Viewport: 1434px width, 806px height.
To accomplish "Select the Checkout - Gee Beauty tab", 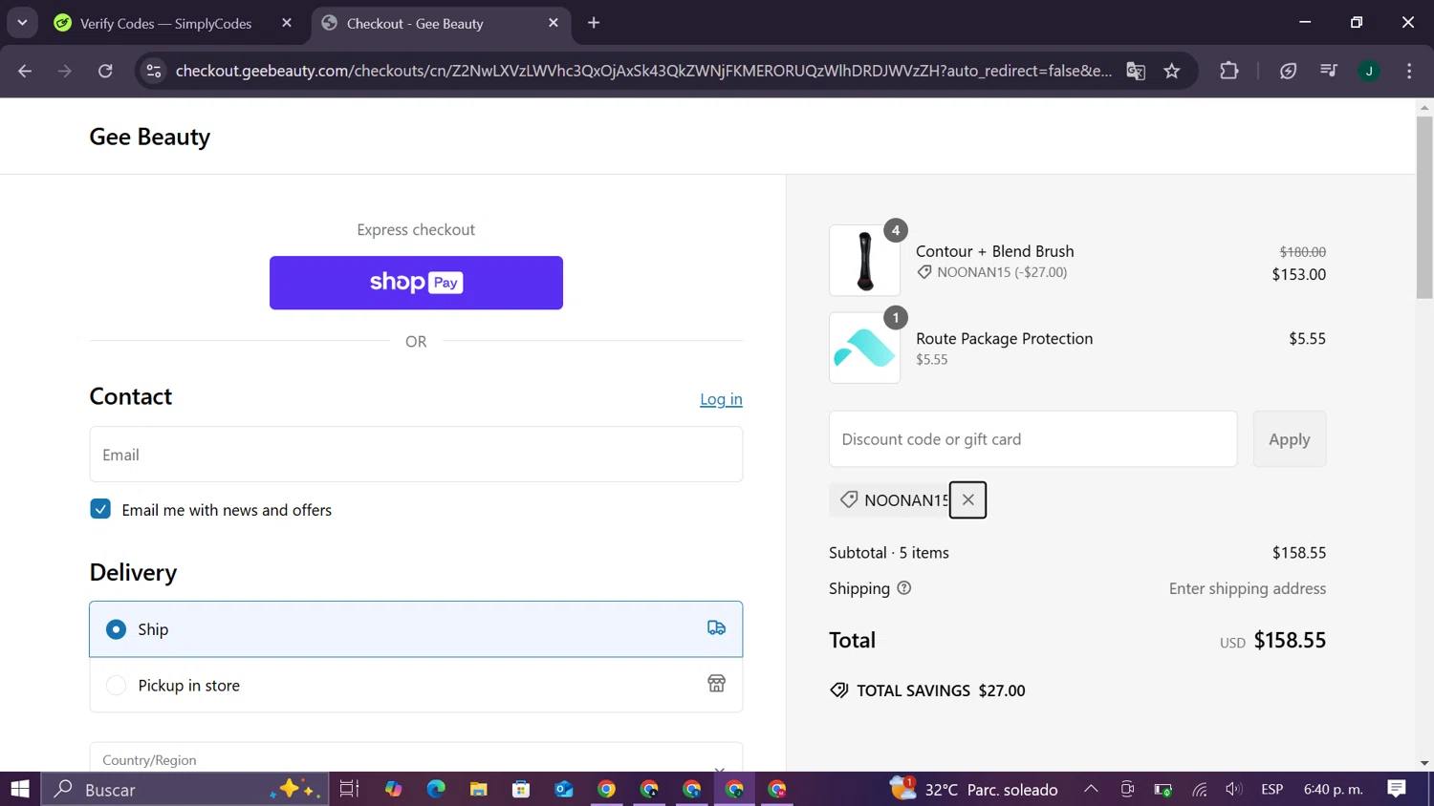I will pos(440,23).
